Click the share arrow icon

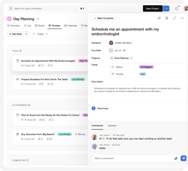click(159, 18)
